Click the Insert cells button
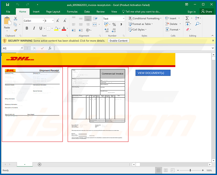Viewport: 217px width, 175px height. pos(171,18)
